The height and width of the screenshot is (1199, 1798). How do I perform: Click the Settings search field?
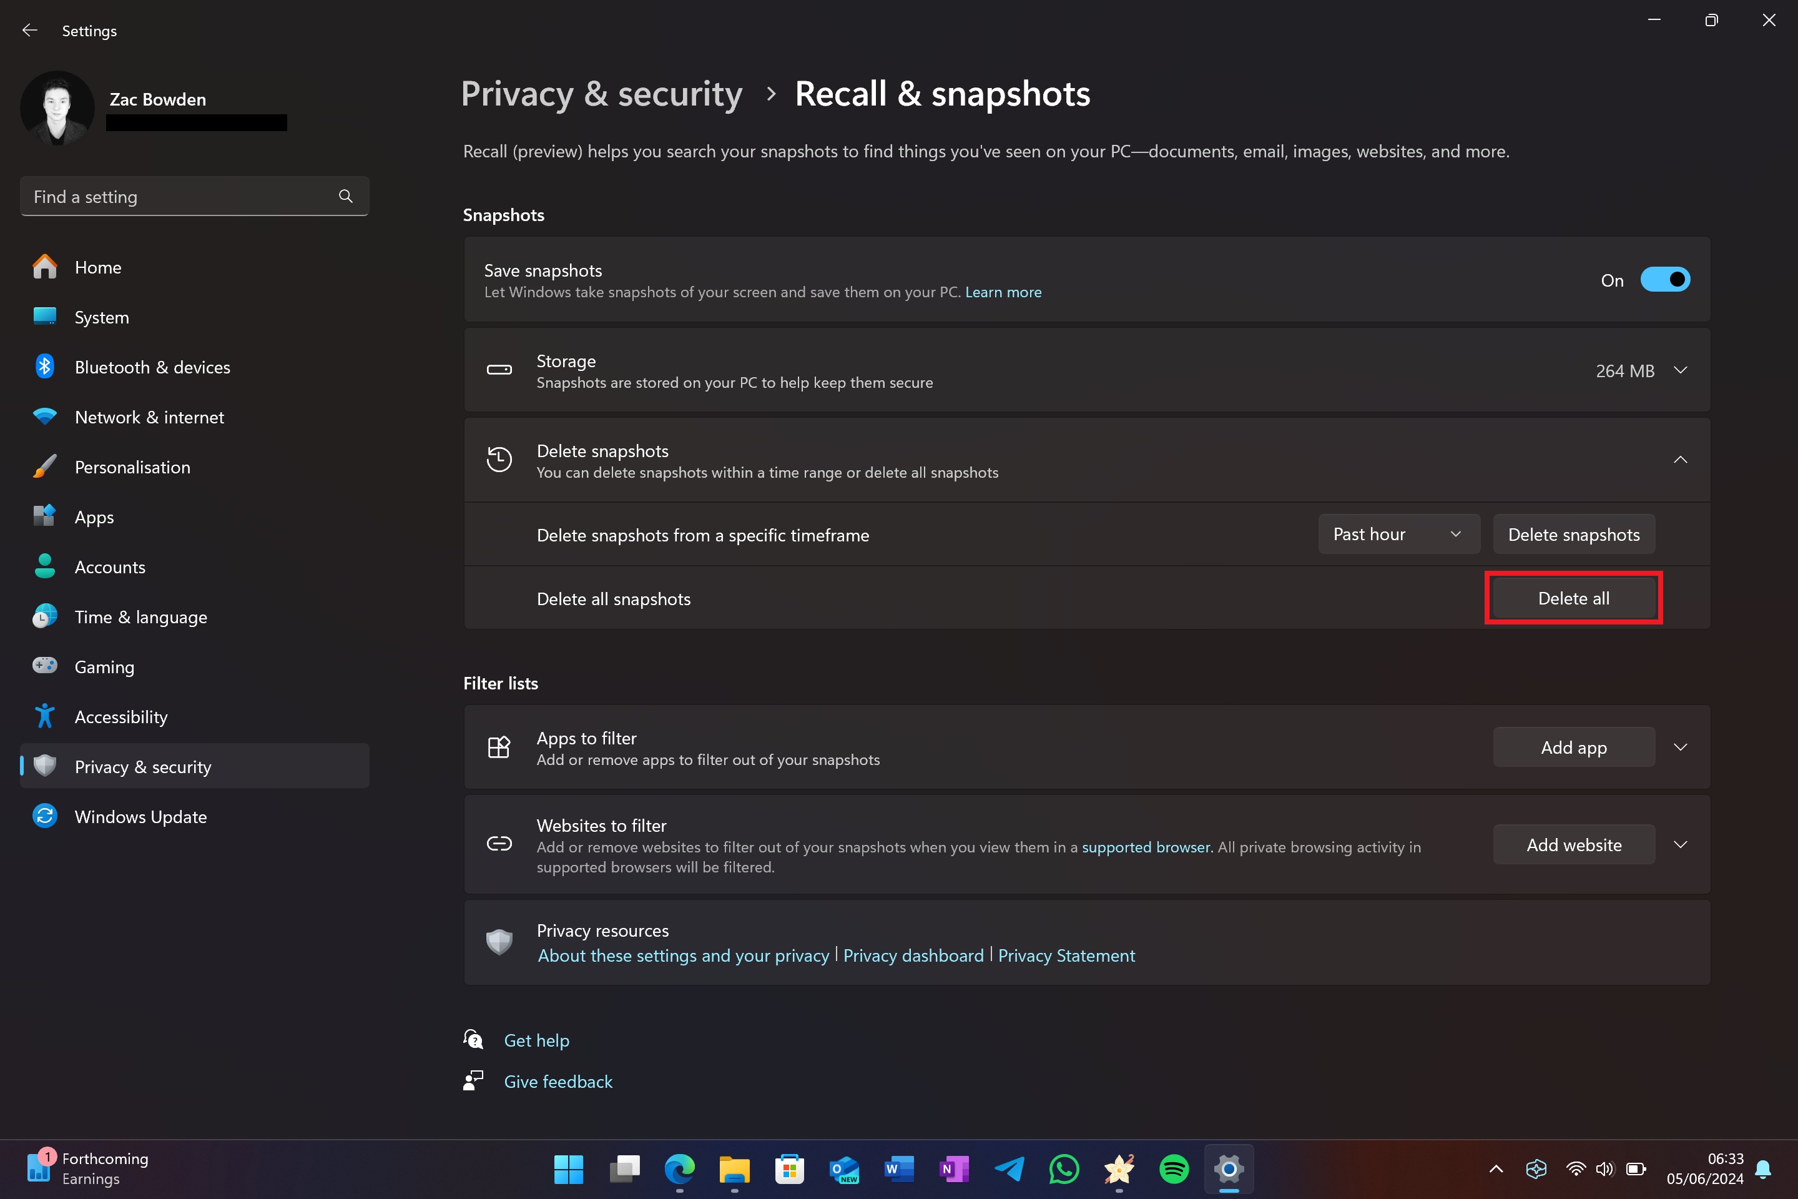tap(193, 197)
